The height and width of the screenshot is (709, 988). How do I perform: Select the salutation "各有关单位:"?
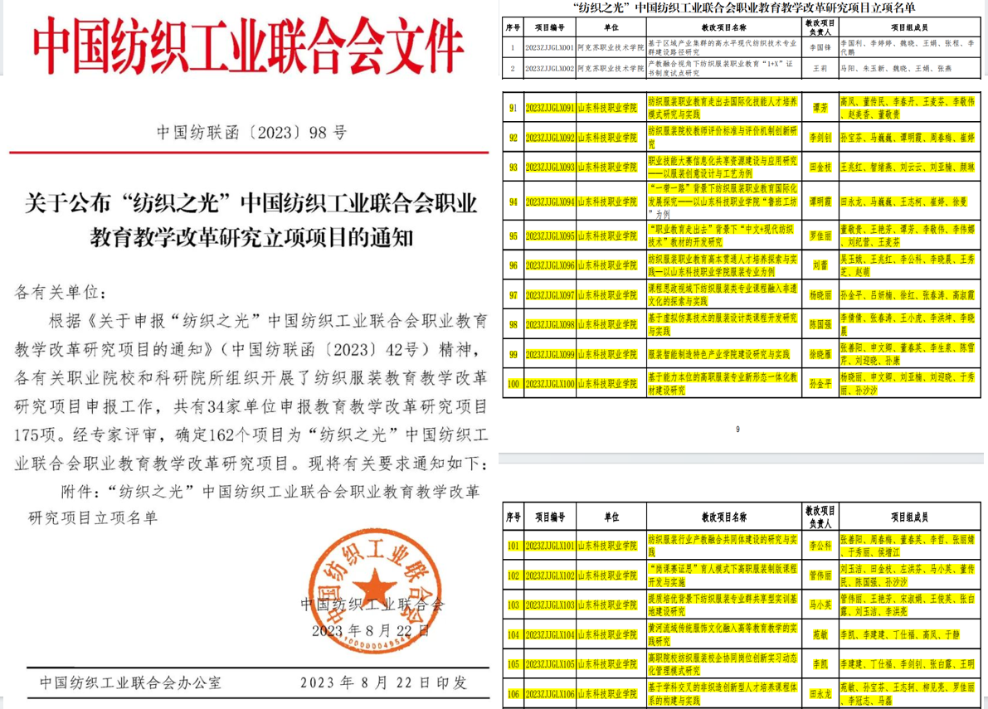click(x=61, y=292)
